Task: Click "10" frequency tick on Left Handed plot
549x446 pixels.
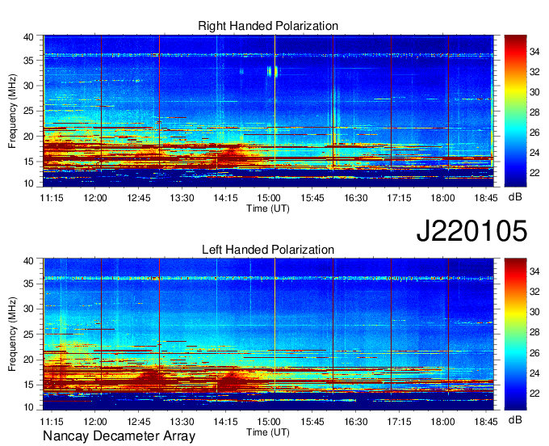Action: [29, 407]
